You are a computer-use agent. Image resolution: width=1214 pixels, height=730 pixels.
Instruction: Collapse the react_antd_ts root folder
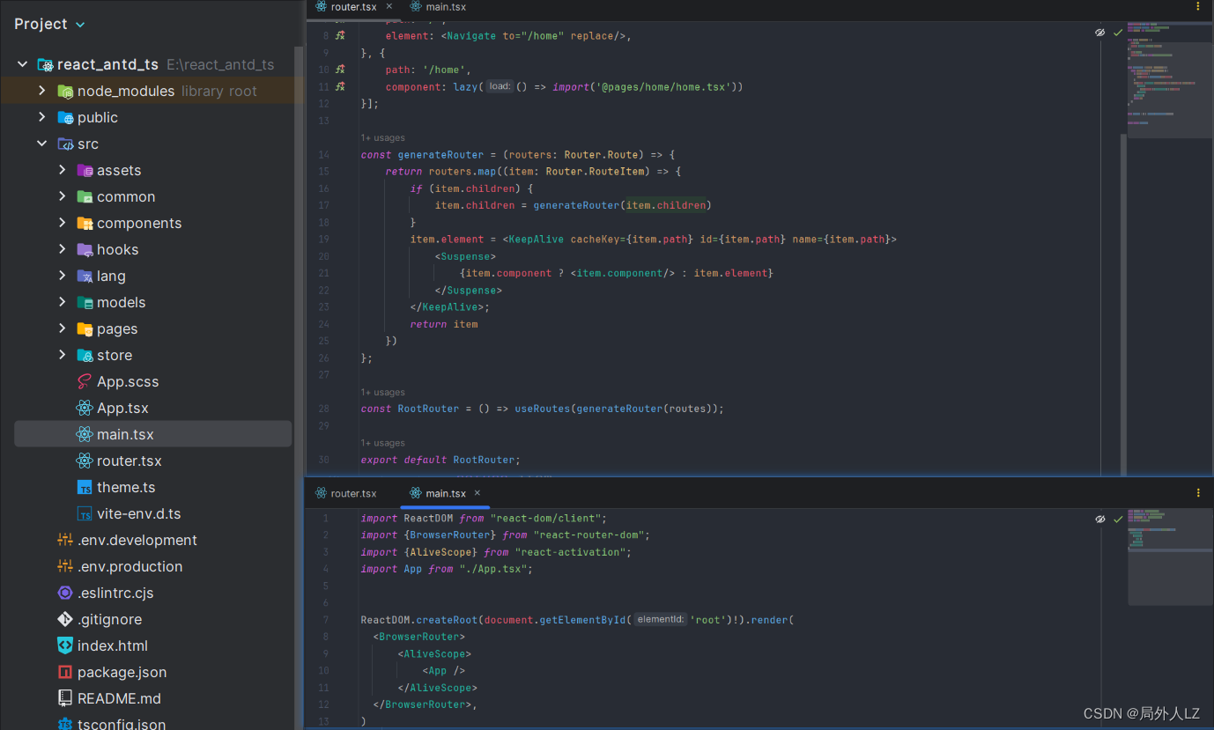pyautogui.click(x=23, y=64)
